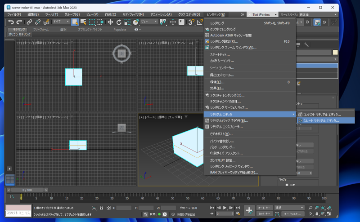
Task: Click the Select and Place icon
Action: [x=136, y=22]
